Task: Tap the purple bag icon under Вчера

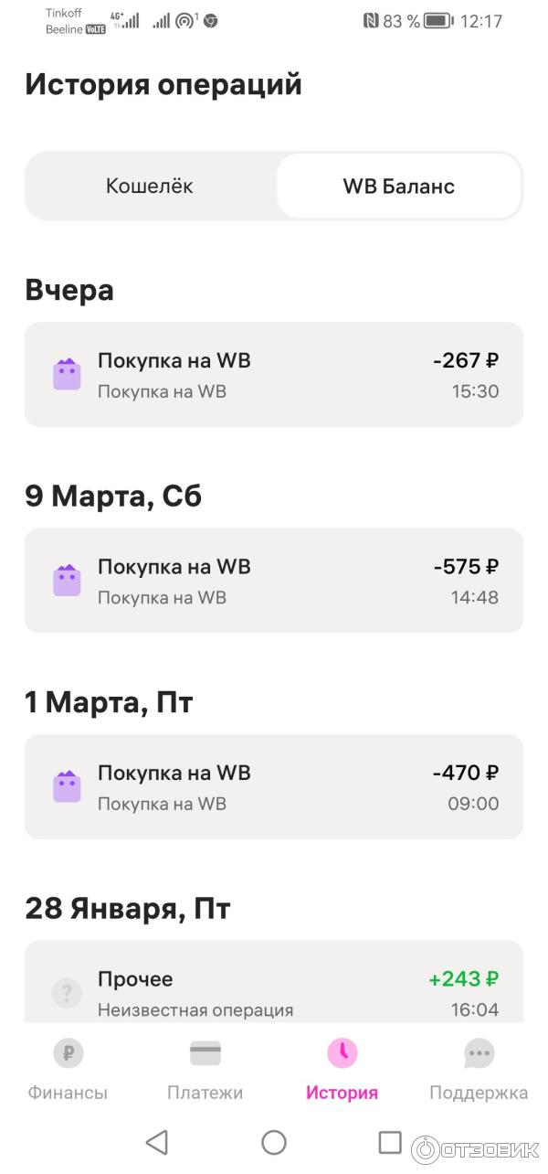Action: click(x=67, y=375)
